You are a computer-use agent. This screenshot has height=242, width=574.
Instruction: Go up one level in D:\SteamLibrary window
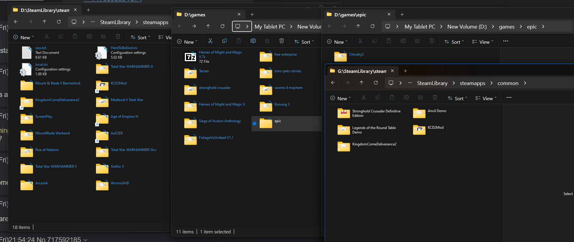[45, 22]
